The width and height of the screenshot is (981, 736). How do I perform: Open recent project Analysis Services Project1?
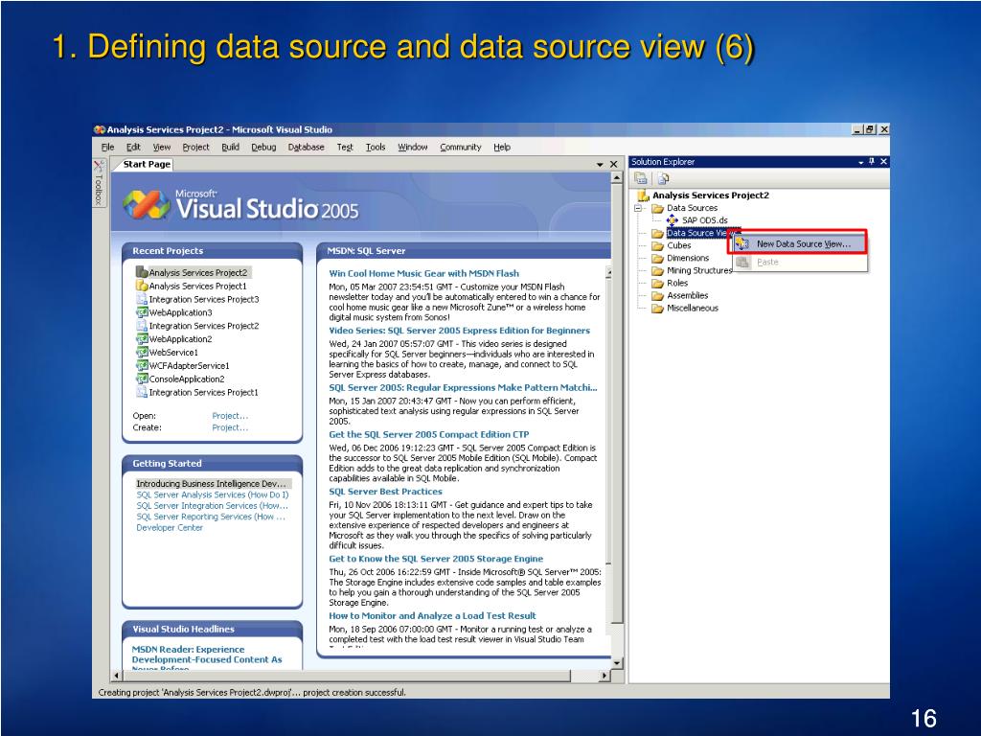197,286
